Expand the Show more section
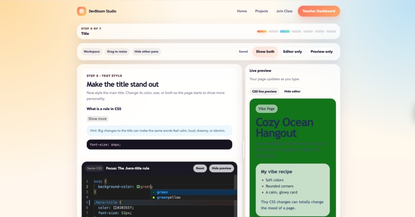The image size is (415, 217). pos(97,119)
